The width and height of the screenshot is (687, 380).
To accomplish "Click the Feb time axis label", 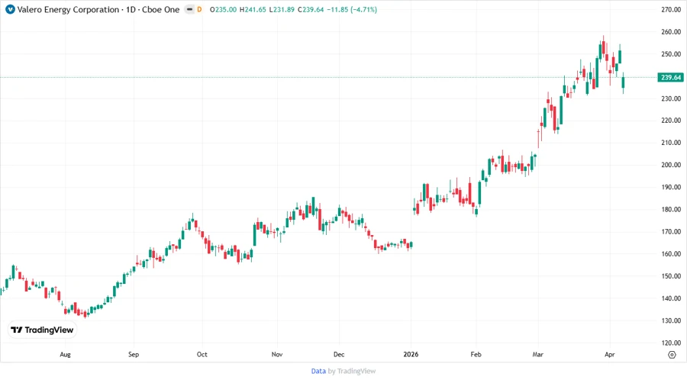I will (x=476, y=355).
